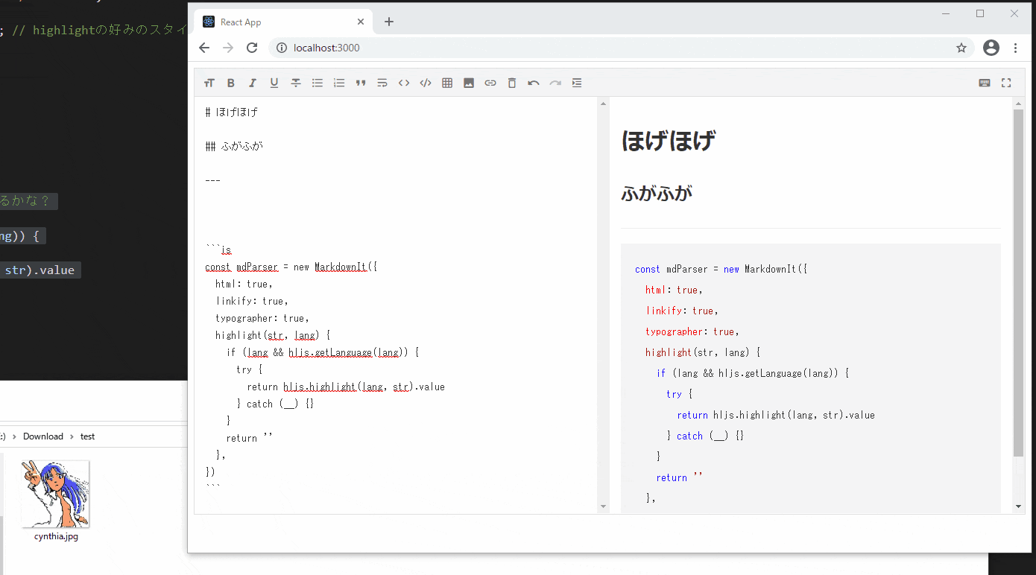This screenshot has height=575, width=1036.
Task: Click the down arrow of editor scrollbar
Action: click(603, 506)
